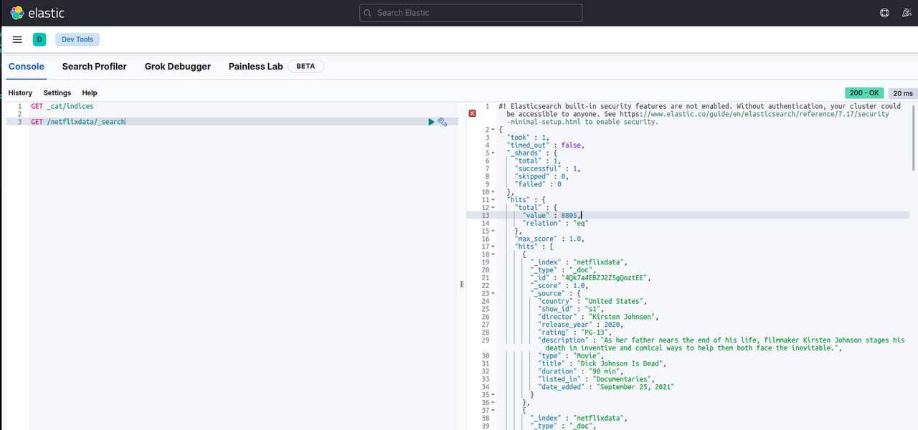Click the "relation" : "eq" line
Image resolution: width=918 pixels, height=430 pixels.
pos(556,223)
